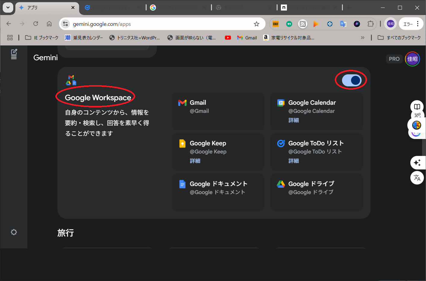Click the PRO badge
This screenshot has height=281, width=426.
tap(394, 59)
